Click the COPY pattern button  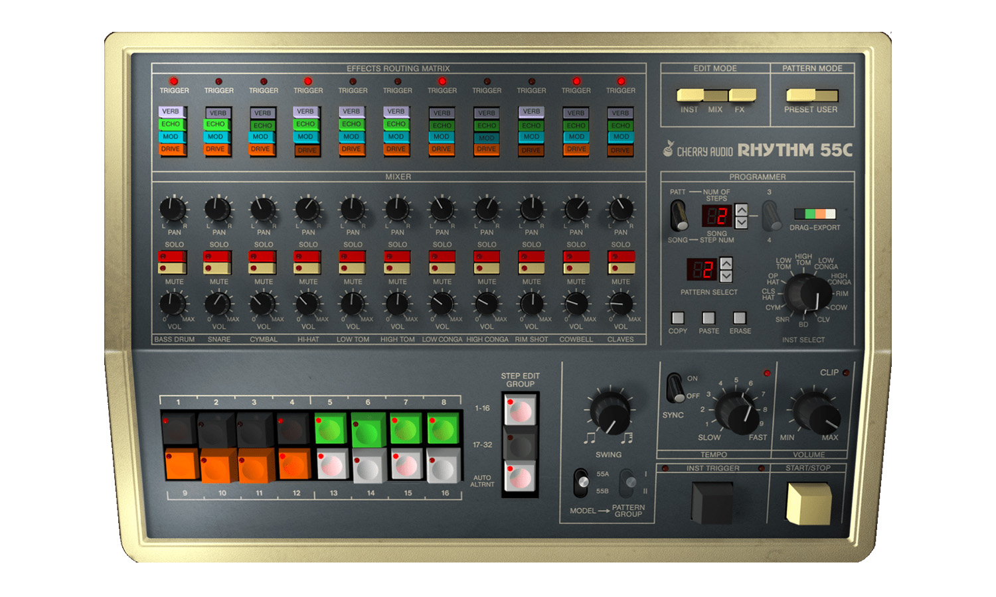677,318
